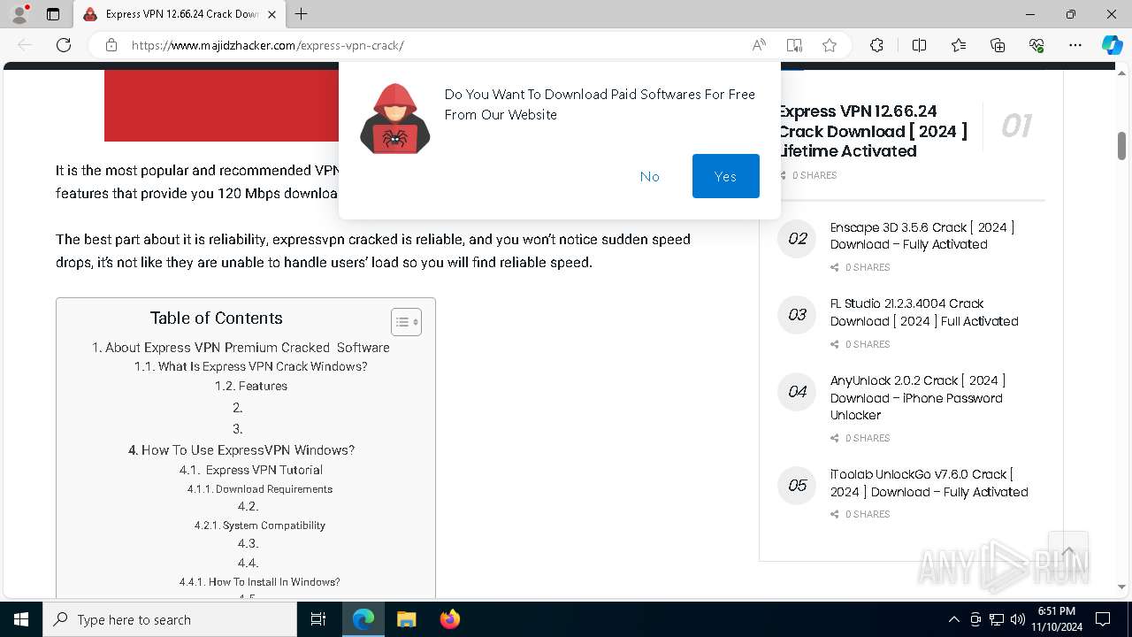Click the scrollbar down arrow
This screenshot has width=1132, height=637.
coord(1121,587)
